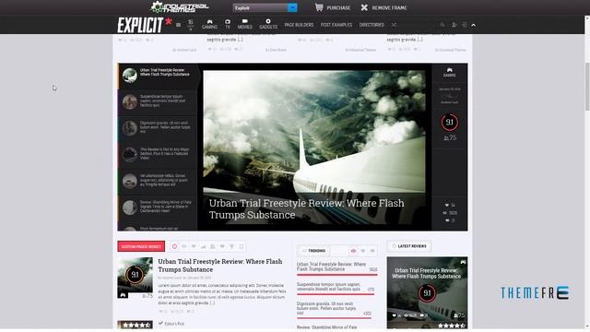Open the Post Examples menu
Viewport: 590px width, 332px height.
click(336, 25)
